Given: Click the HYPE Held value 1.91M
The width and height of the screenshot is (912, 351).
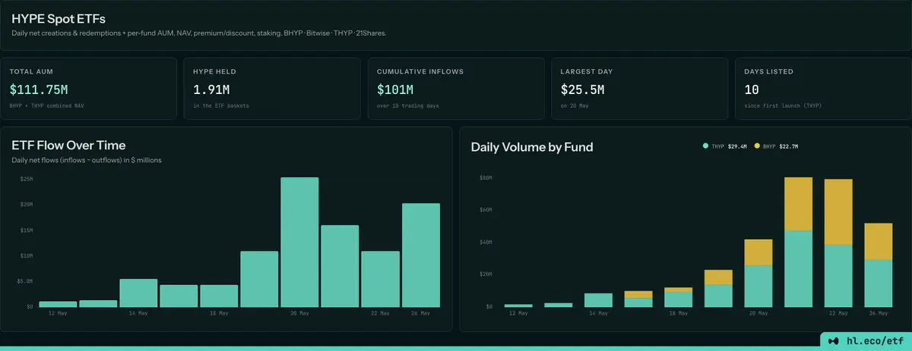Looking at the screenshot, I should 212,89.
